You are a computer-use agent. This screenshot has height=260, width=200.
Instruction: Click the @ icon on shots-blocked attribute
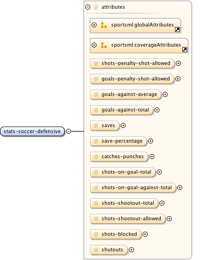[x=96, y=234]
